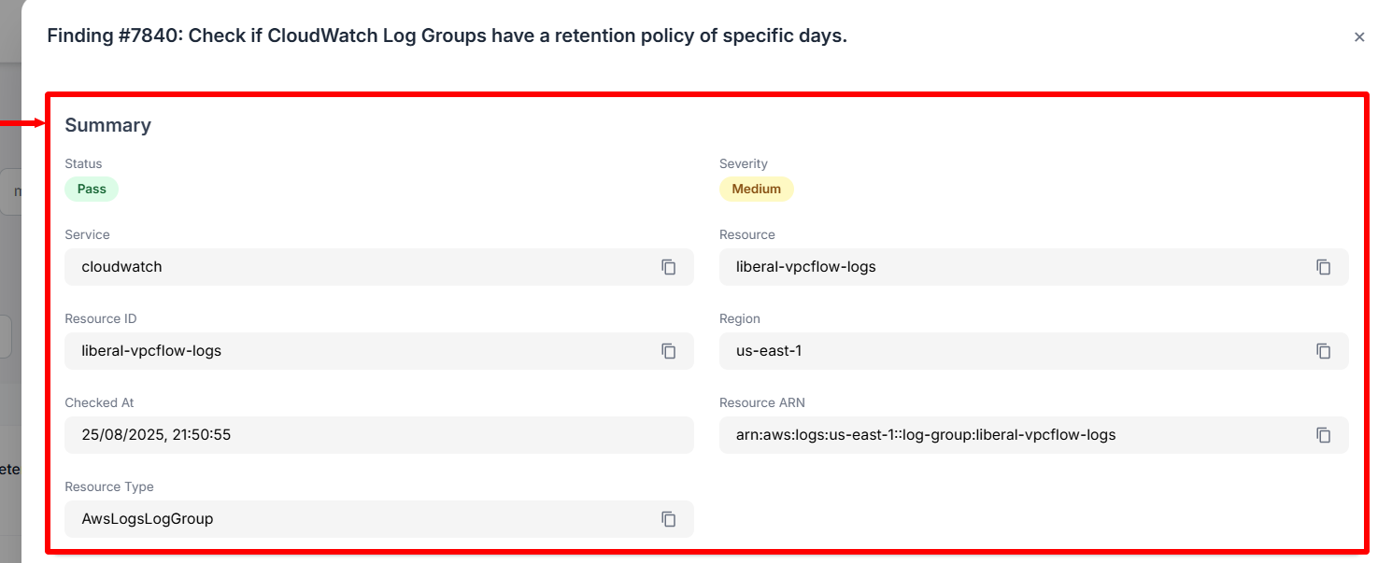This screenshot has height=563, width=1392.
Task: Copy the Resource ARN value
Action: [x=1323, y=435]
